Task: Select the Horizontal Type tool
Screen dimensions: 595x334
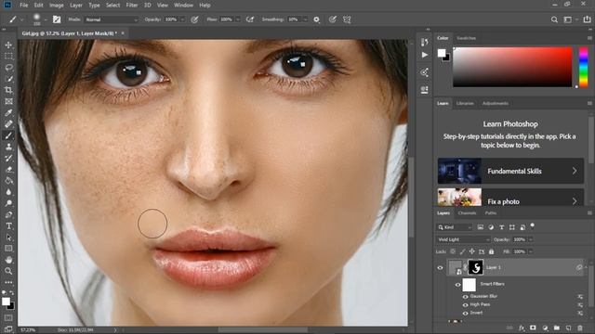Action: click(x=8, y=226)
